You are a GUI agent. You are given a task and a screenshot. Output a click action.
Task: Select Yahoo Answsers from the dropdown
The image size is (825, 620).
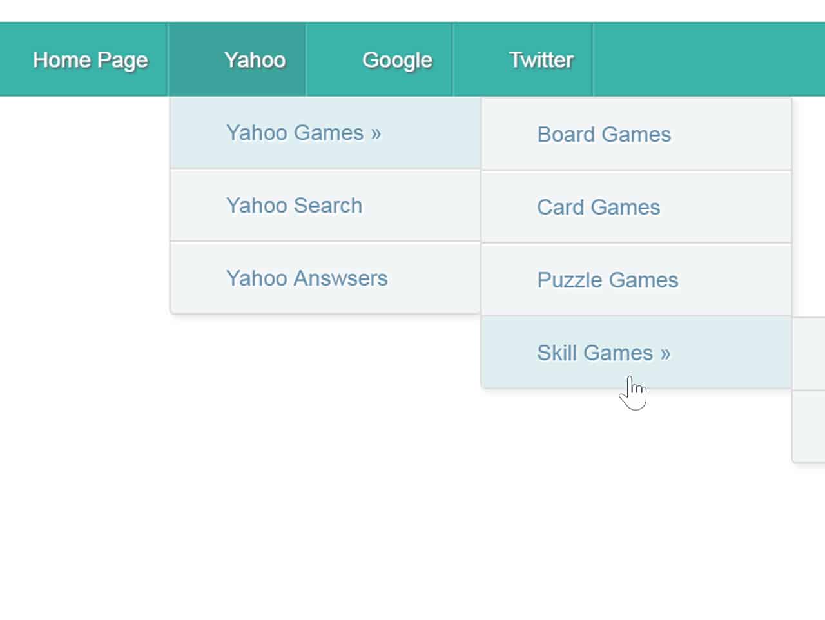coord(306,278)
